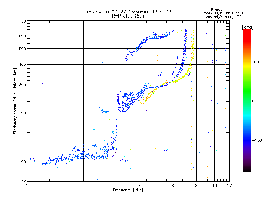Click the "Stationary phase Virtual Height [km]" axis title
Screen dimensions: 270x202
(x=15, y=101)
